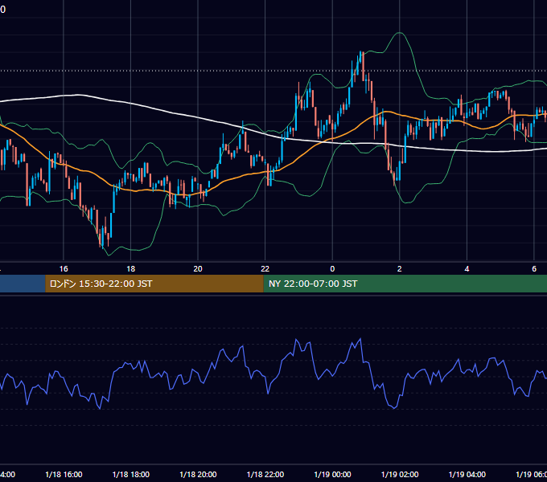Viewport: 547px width, 482px height.
Task: Select the ロンドン 15:30-22:00 JST session band
Action: [x=154, y=284]
